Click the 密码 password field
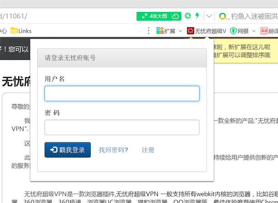This screenshot has width=278, height=203. click(122, 127)
